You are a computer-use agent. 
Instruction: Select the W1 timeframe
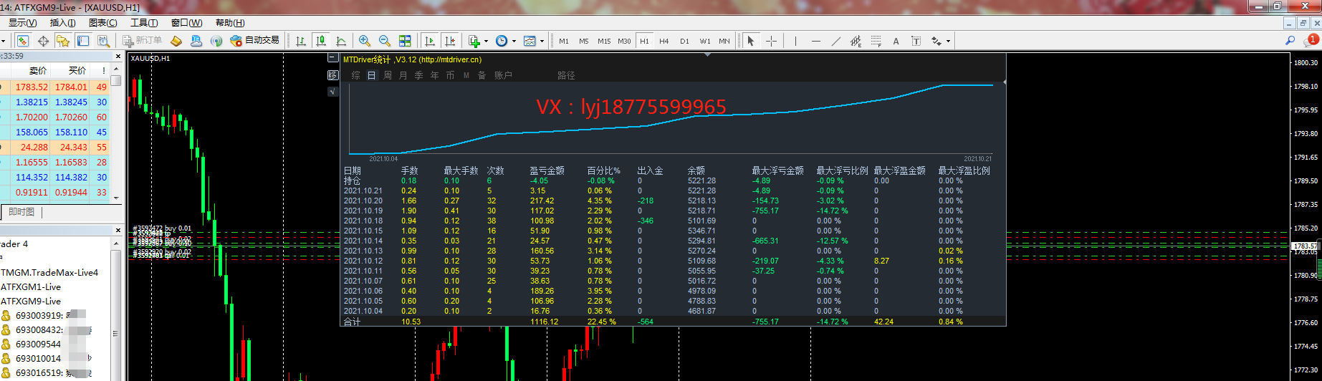coord(705,41)
